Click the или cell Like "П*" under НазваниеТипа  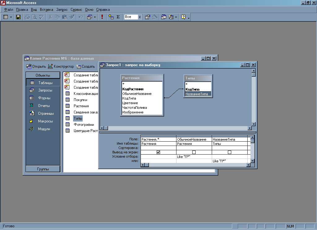pos(229,161)
